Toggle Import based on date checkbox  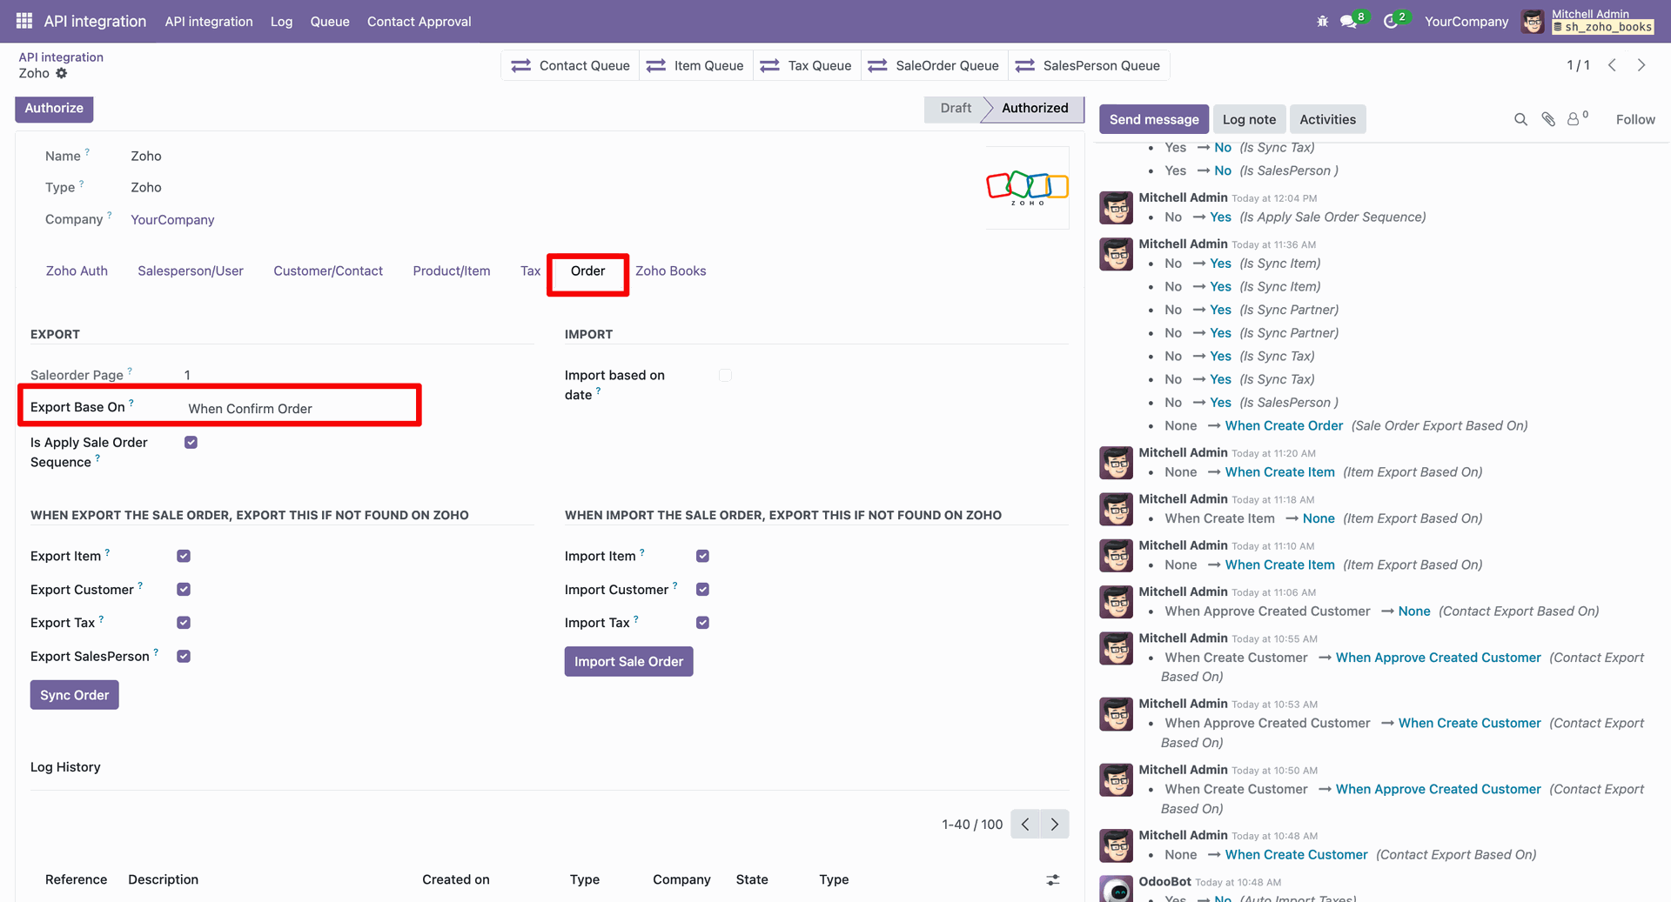coord(725,375)
